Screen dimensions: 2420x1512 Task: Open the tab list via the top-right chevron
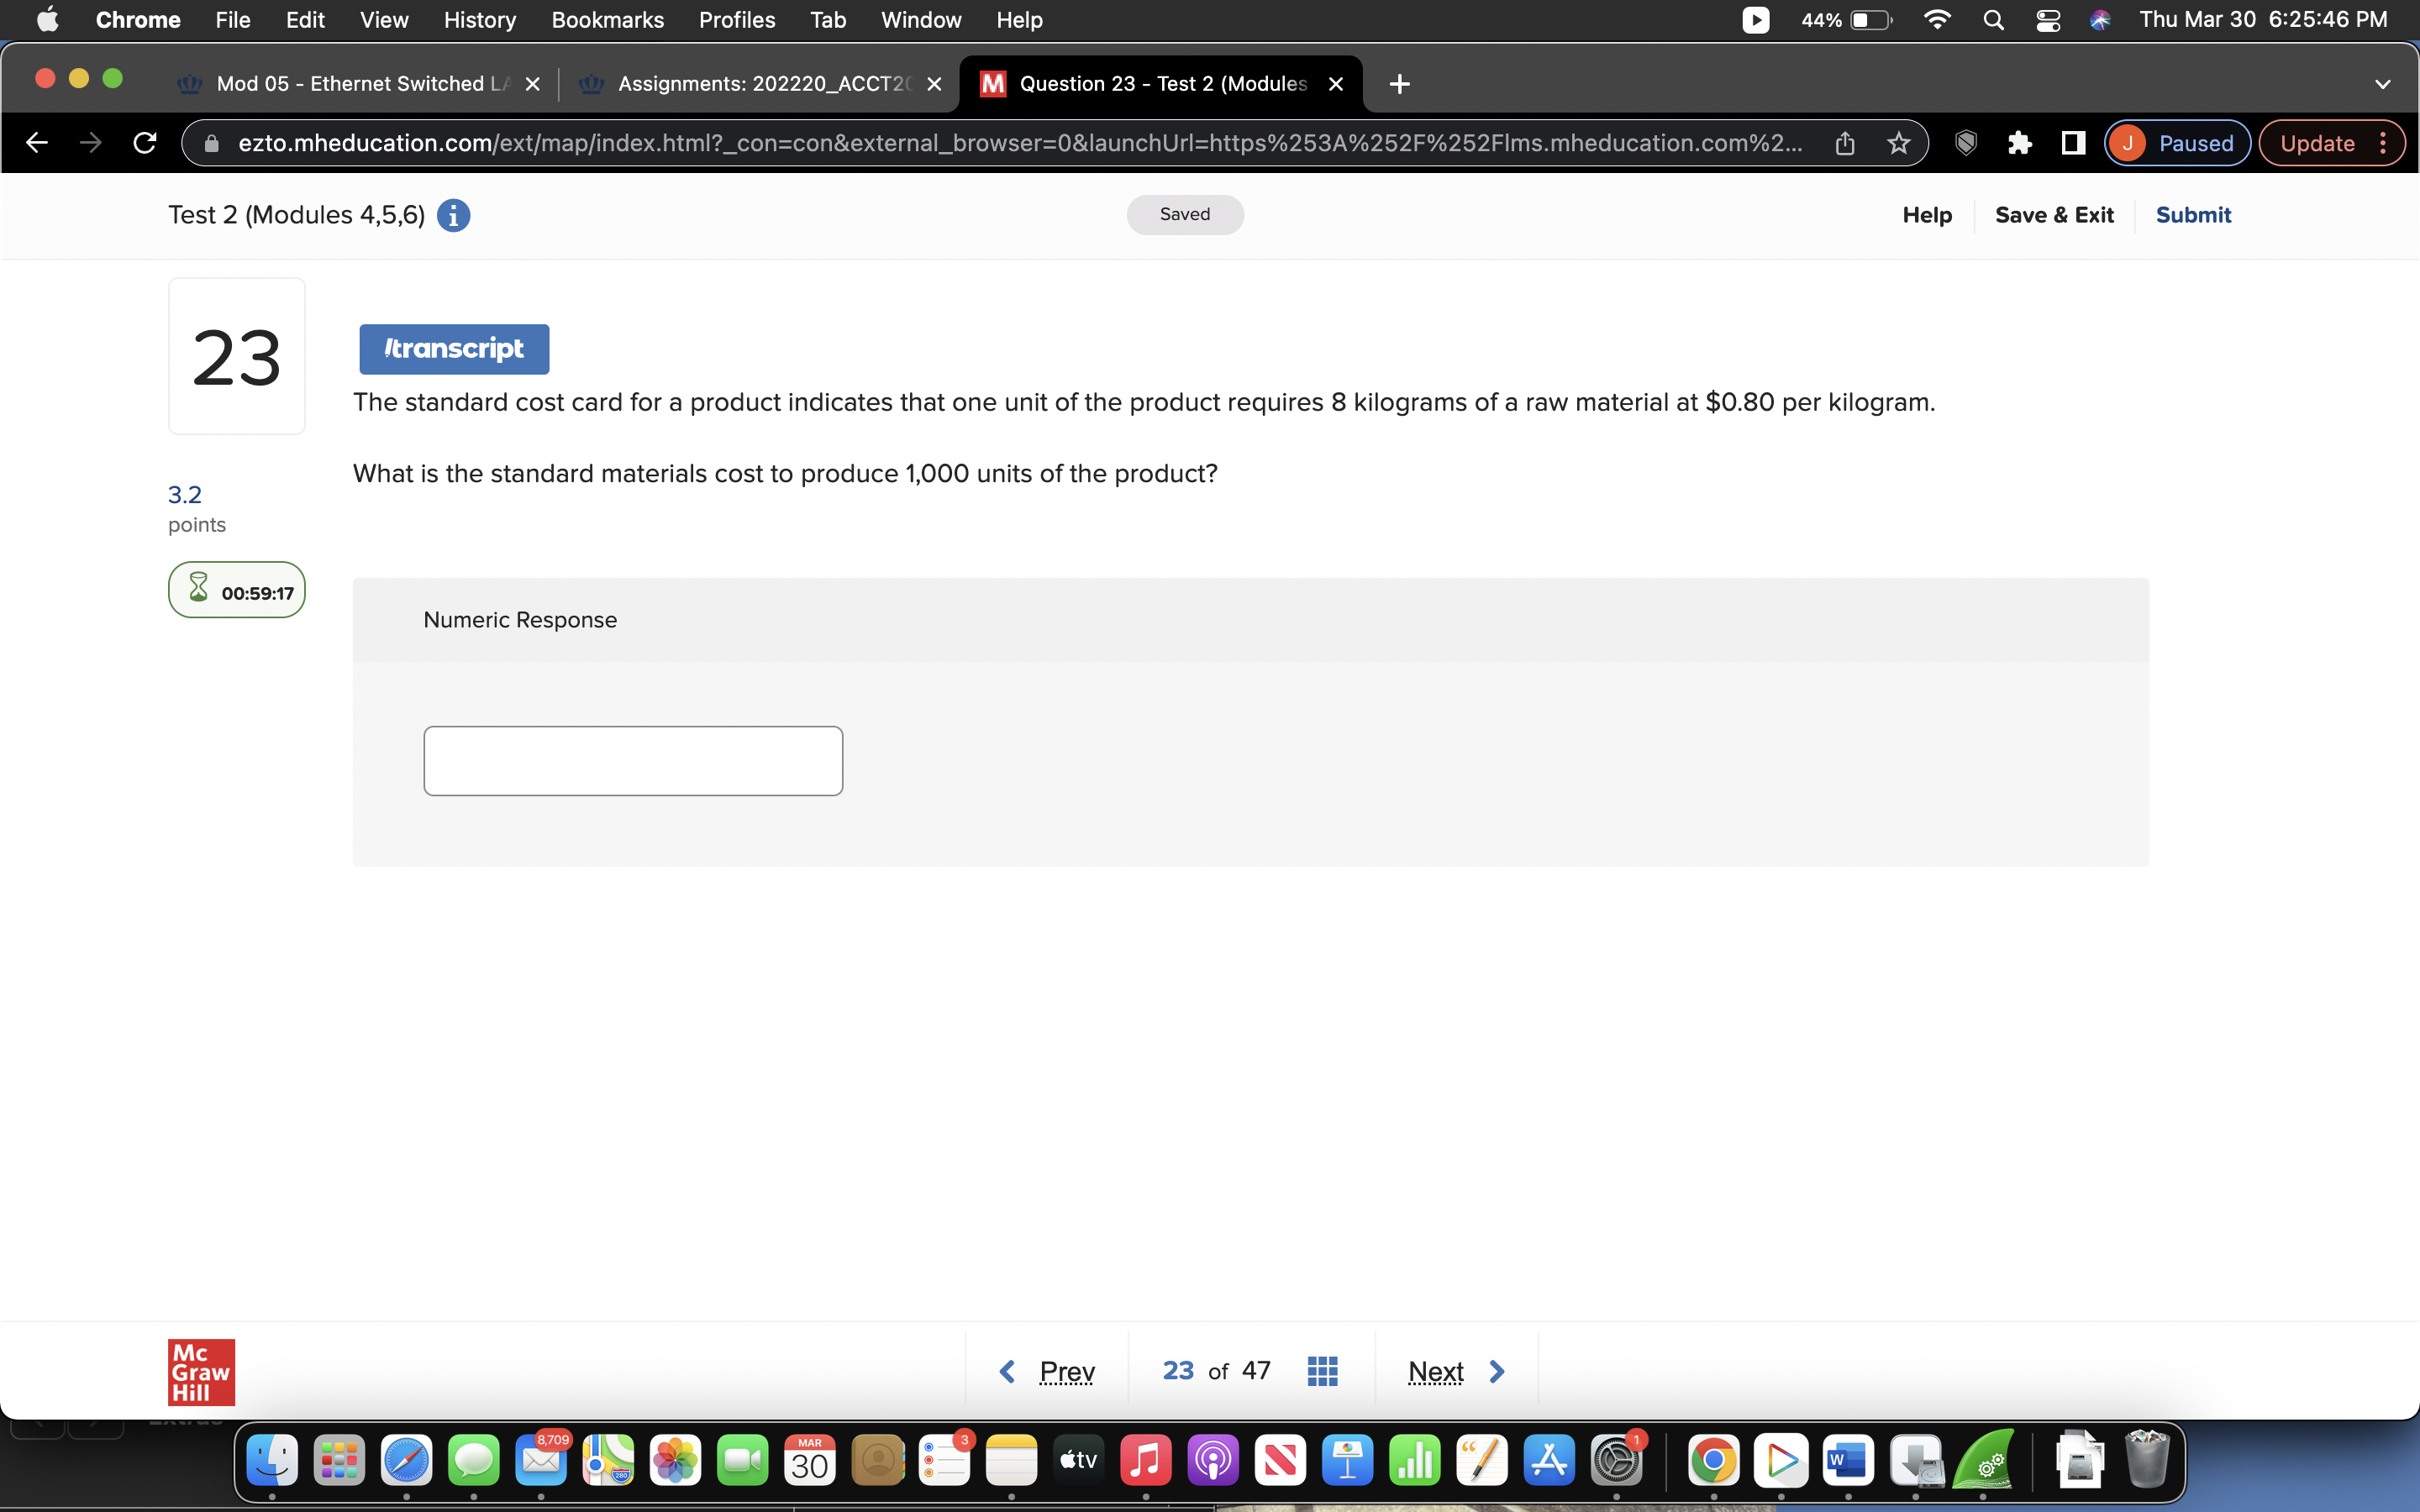(x=2383, y=84)
